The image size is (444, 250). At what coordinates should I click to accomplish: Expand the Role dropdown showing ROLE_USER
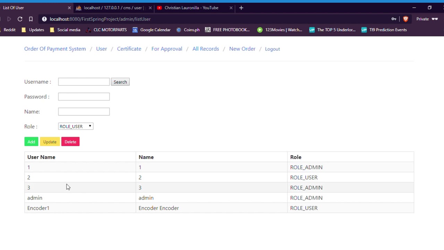point(76,126)
